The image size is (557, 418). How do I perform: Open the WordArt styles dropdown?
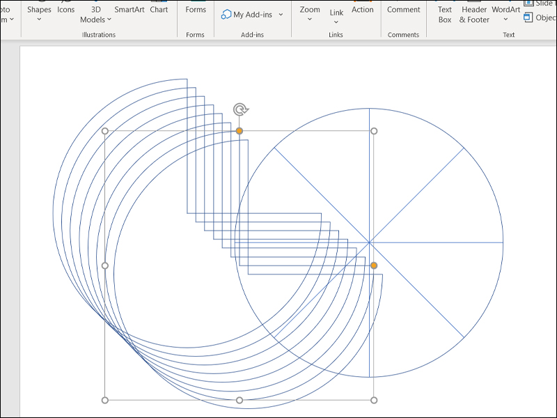pyautogui.click(x=505, y=13)
